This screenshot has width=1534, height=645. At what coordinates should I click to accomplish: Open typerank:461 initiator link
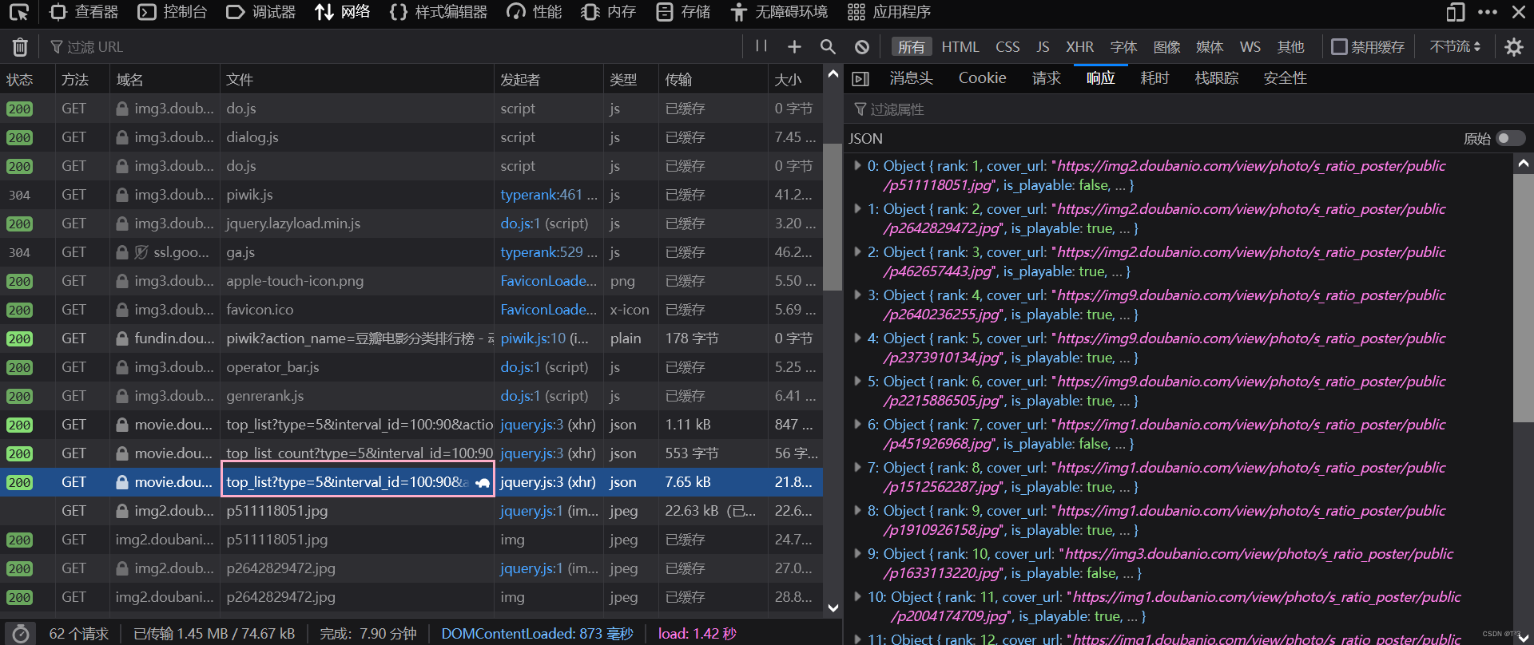pyautogui.click(x=541, y=195)
